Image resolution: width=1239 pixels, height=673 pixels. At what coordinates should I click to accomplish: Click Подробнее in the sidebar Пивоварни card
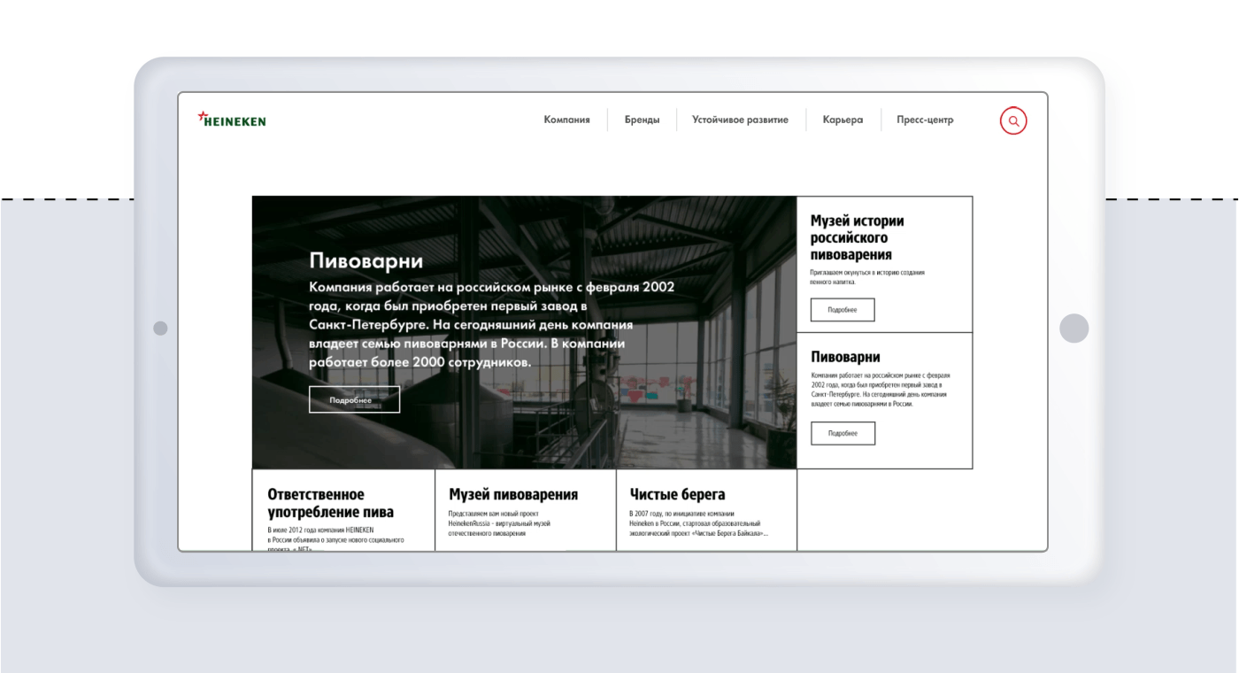[844, 433]
